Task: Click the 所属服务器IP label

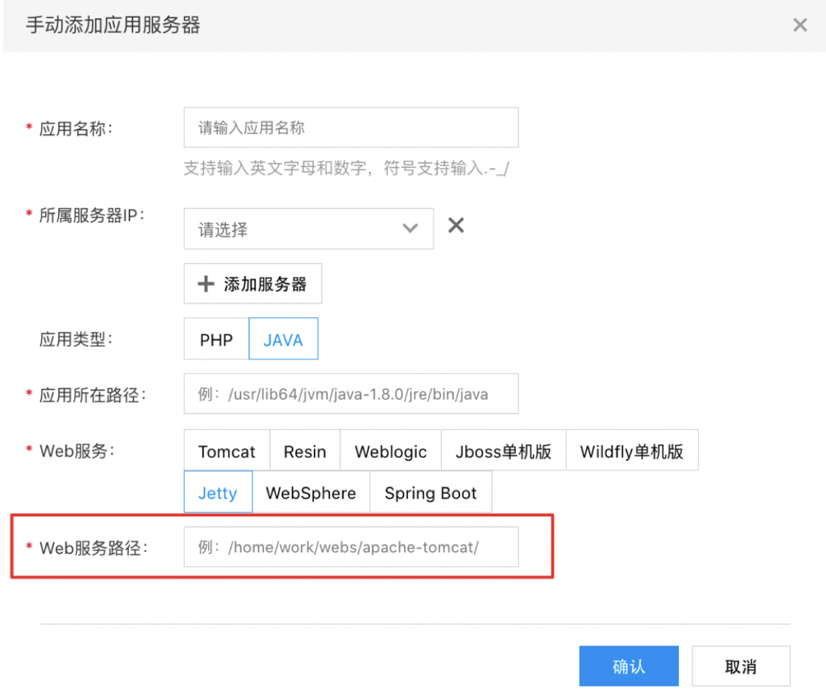Action: point(91,216)
